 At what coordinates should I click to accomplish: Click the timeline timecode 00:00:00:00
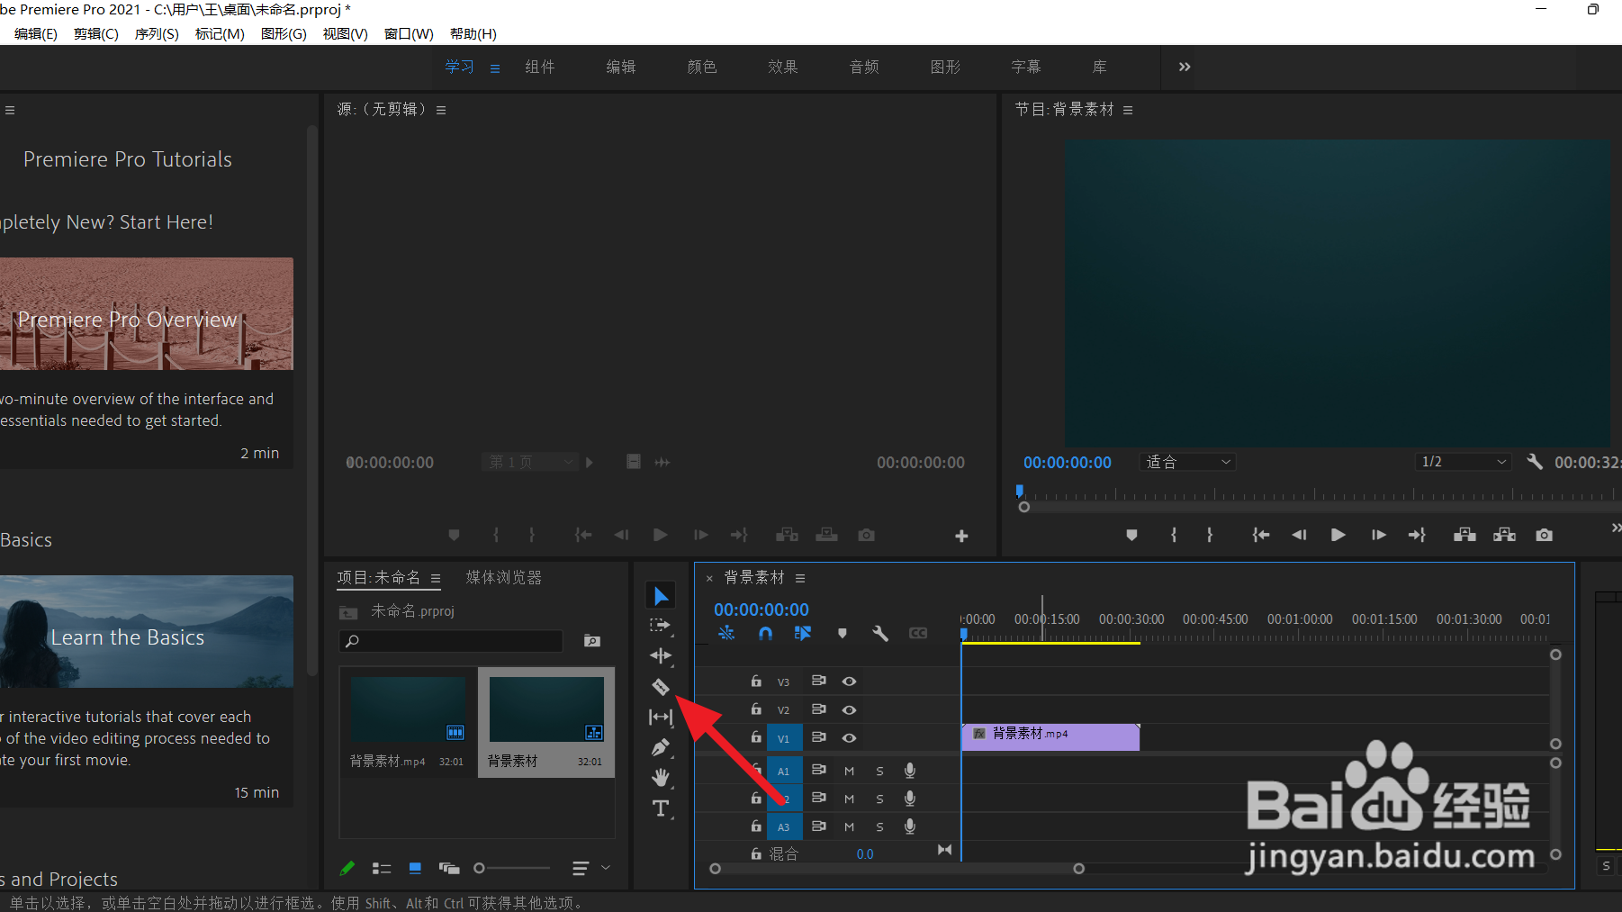coord(761,610)
